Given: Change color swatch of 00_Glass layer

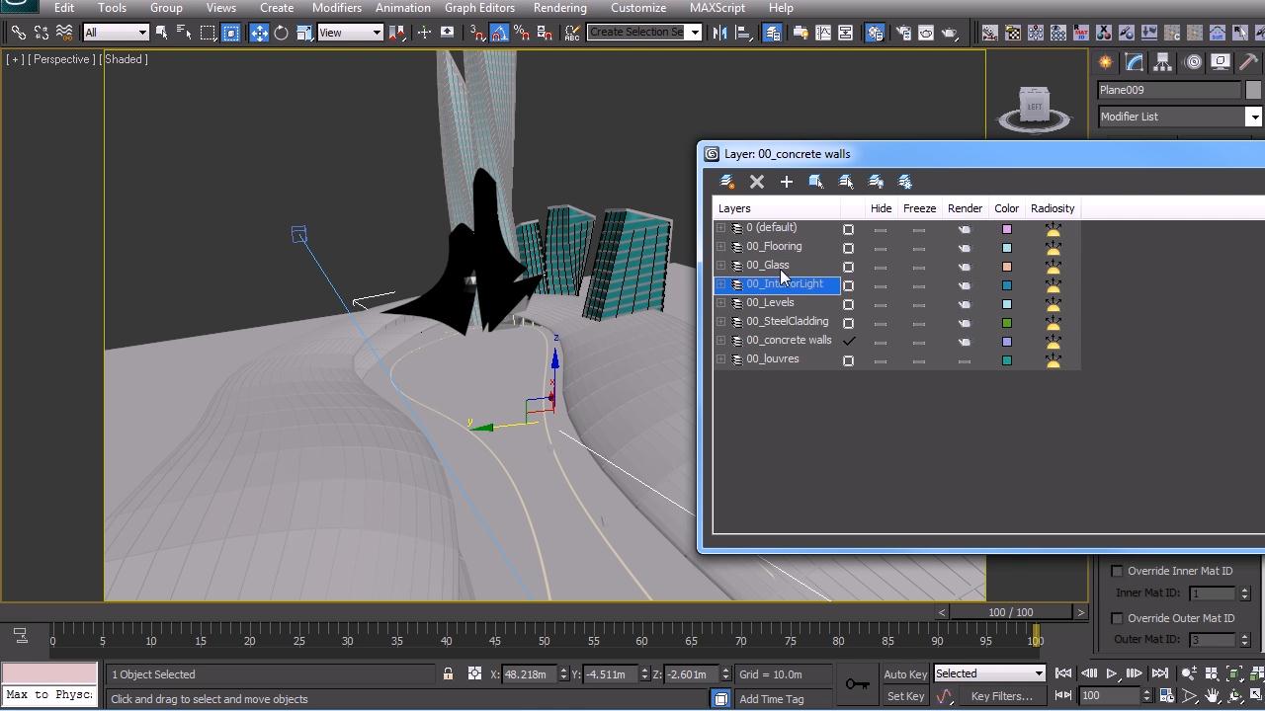Looking at the screenshot, I should [x=1007, y=267].
